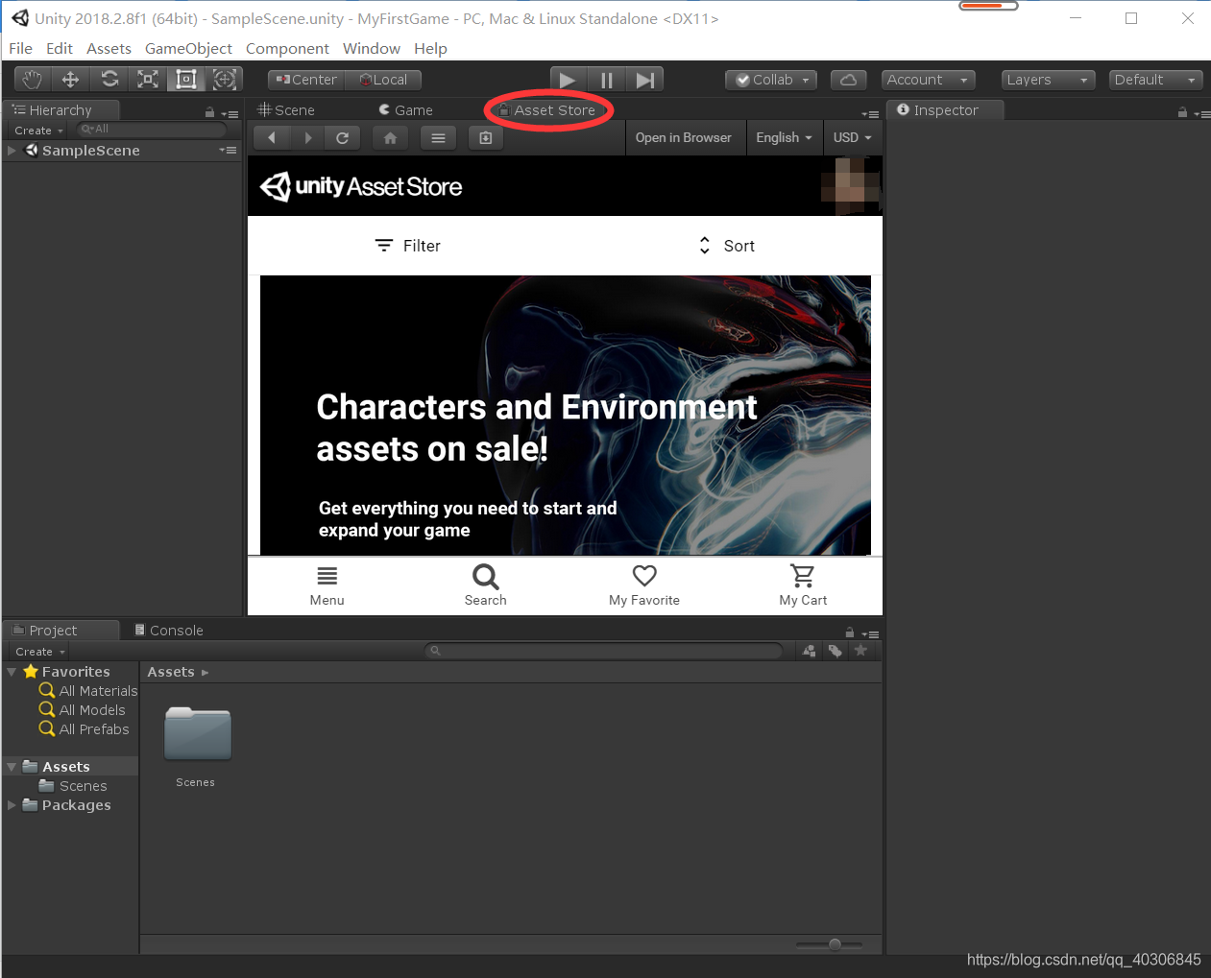1211x978 pixels.
Task: Search by Label icon in Project panel
Action: click(836, 651)
